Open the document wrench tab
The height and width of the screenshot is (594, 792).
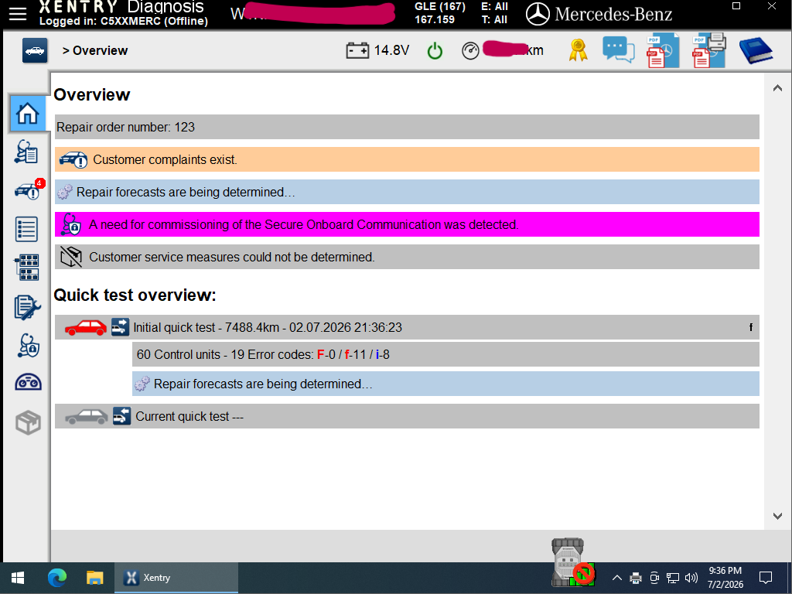pos(27,307)
